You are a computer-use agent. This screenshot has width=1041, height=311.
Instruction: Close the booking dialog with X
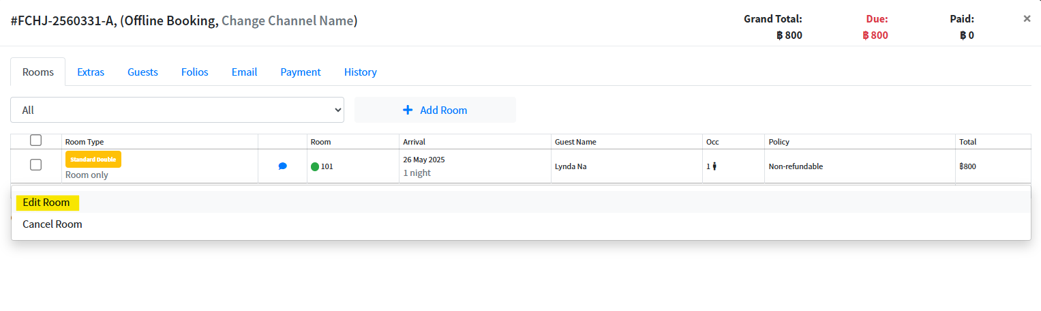click(x=1027, y=19)
